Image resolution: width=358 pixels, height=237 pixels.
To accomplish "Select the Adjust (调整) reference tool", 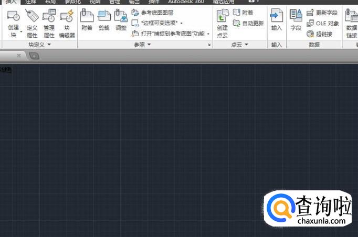I will coord(121,20).
